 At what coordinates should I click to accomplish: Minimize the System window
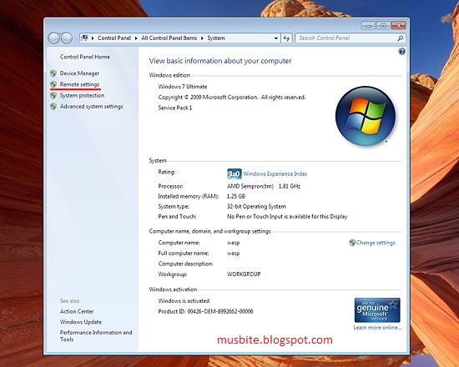[x=368, y=26]
